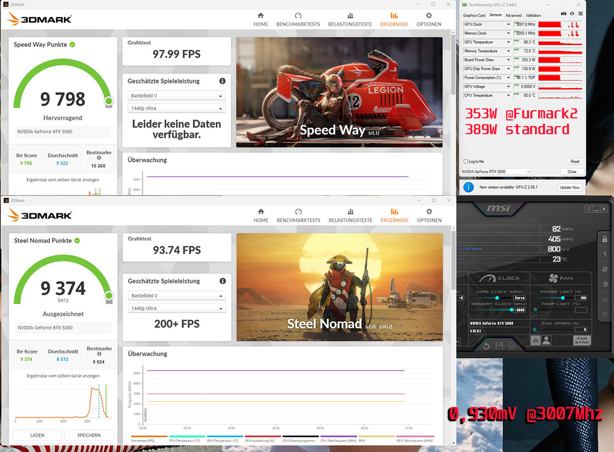Click Afterburner save profile floppy icon
614x452 pixels.
pos(499,346)
